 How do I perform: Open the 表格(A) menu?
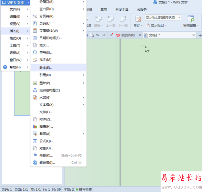(x=15, y=53)
